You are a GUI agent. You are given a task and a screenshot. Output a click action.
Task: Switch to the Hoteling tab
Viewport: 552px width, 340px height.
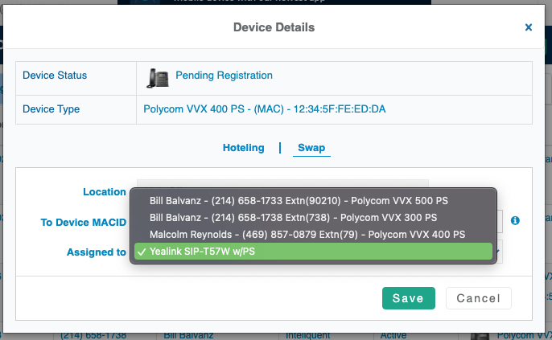tap(243, 148)
